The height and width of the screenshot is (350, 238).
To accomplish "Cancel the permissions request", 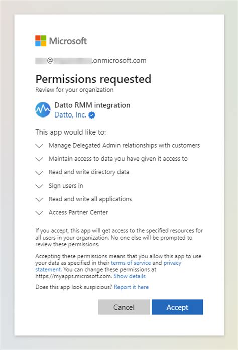I will point(124,307).
